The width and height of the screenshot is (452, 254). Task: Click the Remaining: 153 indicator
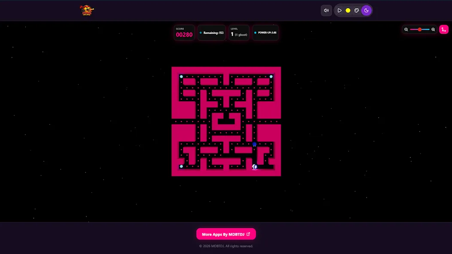click(x=211, y=33)
